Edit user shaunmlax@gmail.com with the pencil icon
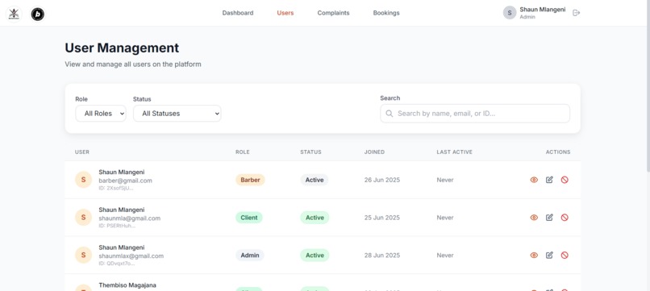650x291 pixels. click(x=549, y=256)
